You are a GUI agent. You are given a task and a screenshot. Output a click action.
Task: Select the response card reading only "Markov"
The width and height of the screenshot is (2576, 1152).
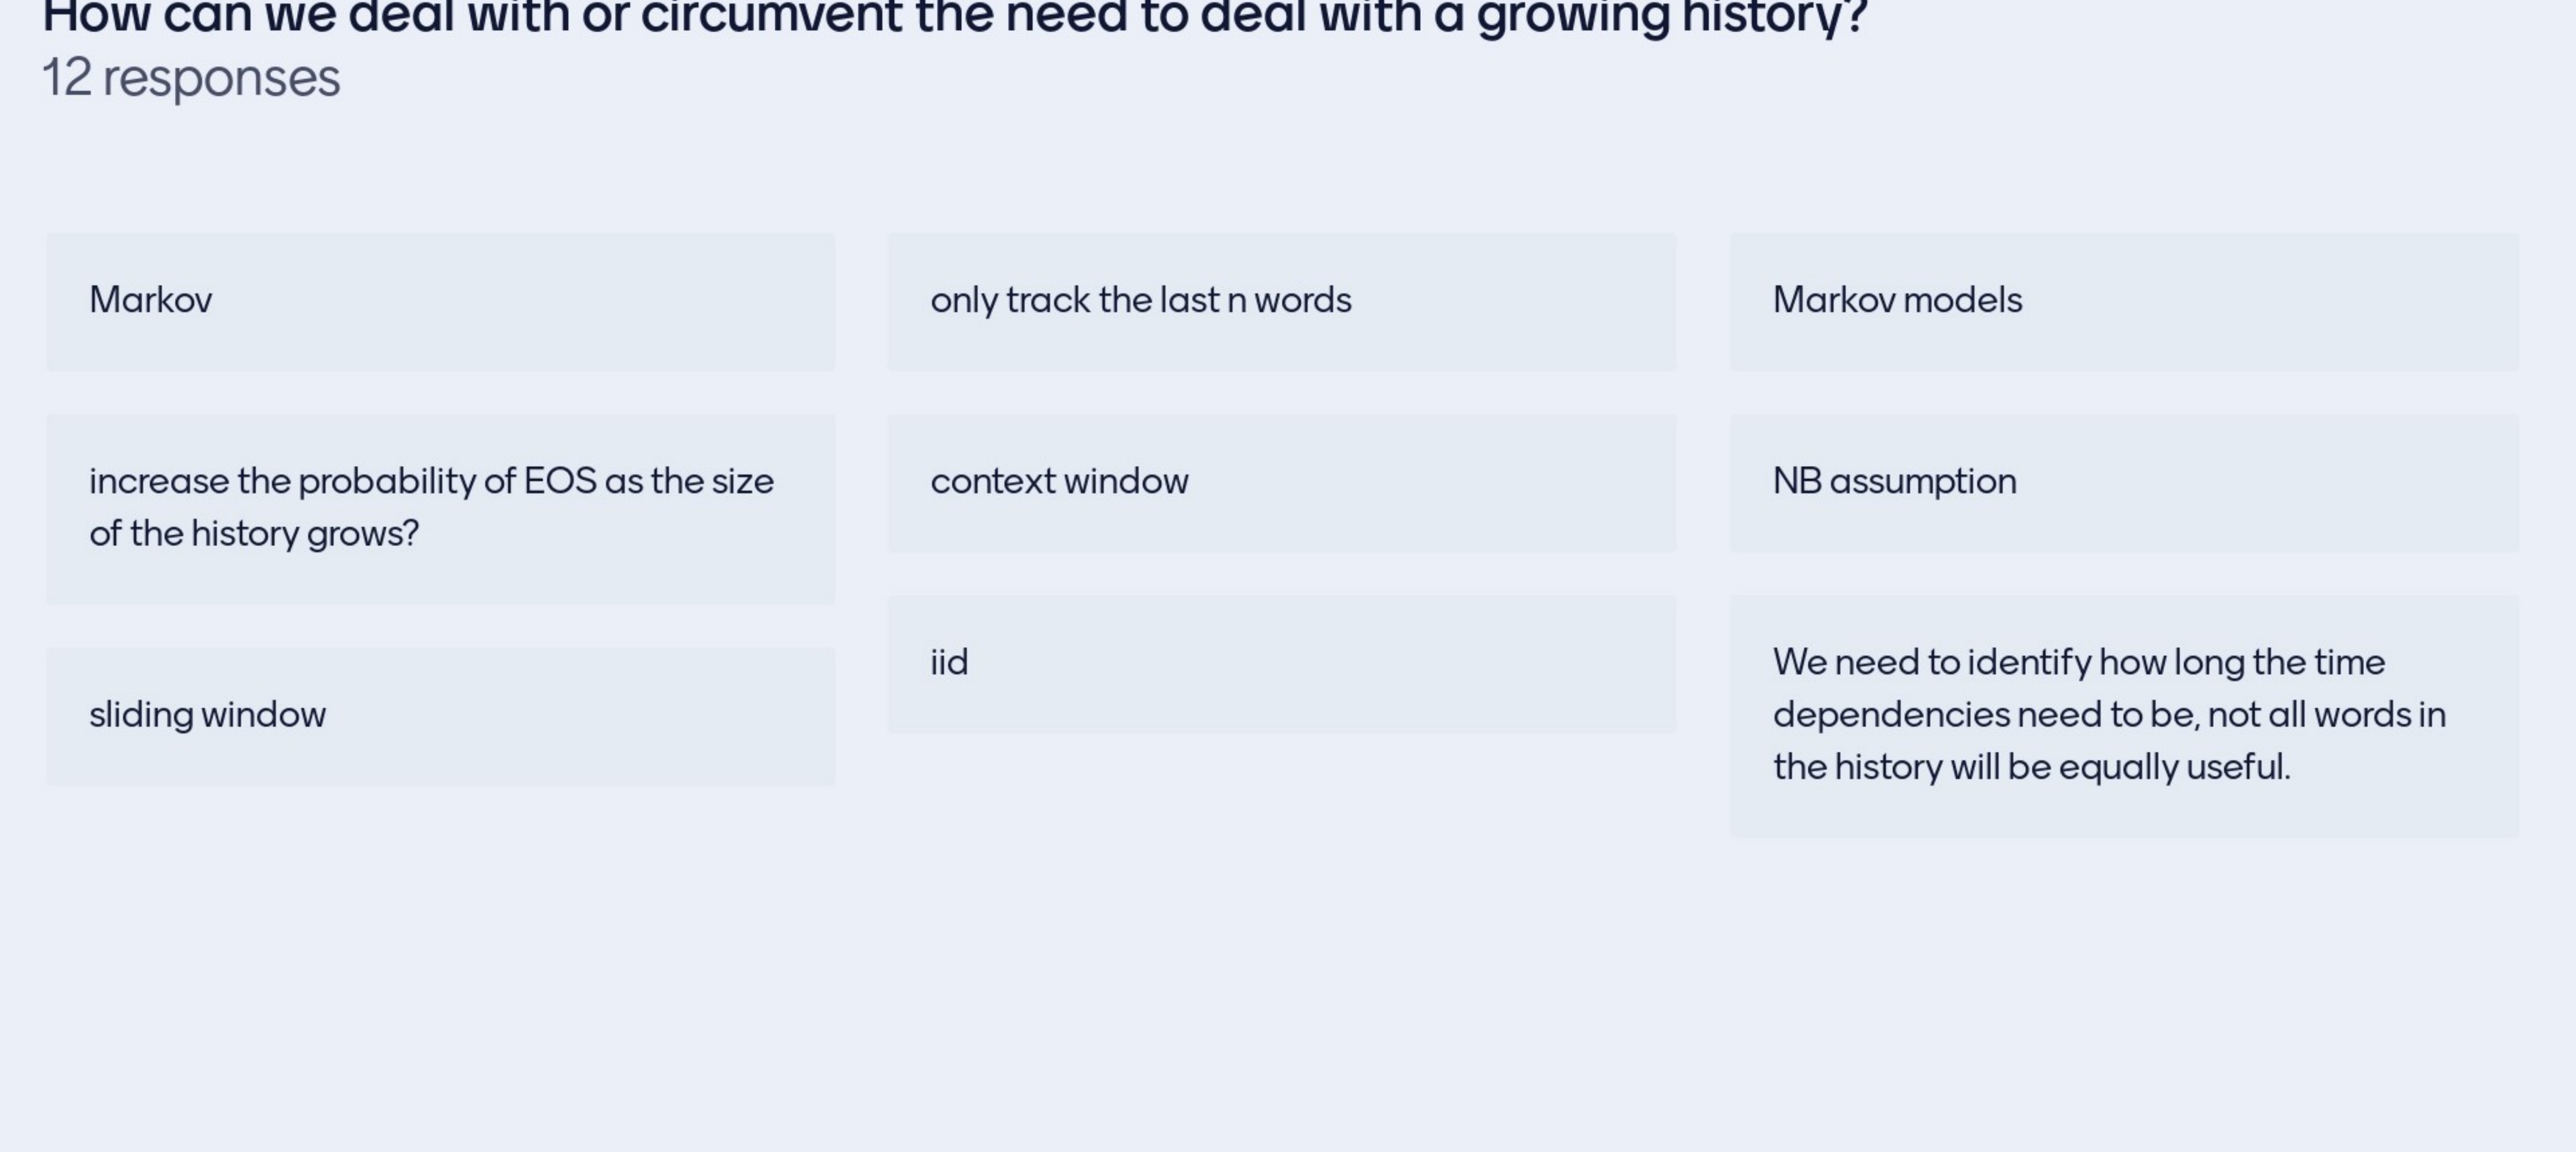point(440,301)
